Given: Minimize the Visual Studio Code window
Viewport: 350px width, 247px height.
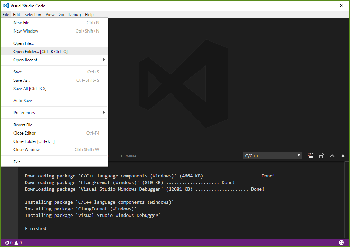Looking at the screenshot, I should point(310,6).
